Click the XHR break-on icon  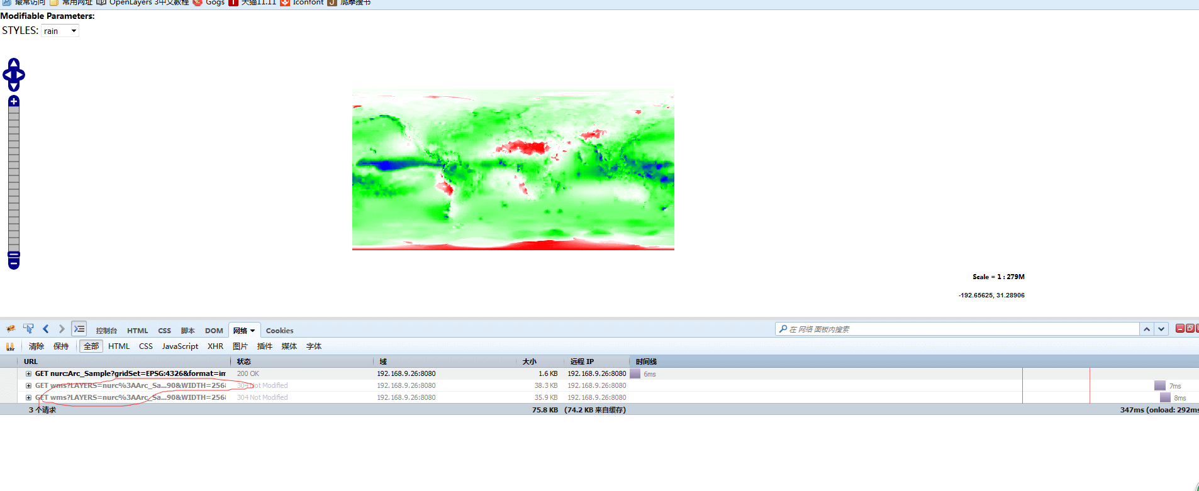pyautogui.click(x=10, y=346)
